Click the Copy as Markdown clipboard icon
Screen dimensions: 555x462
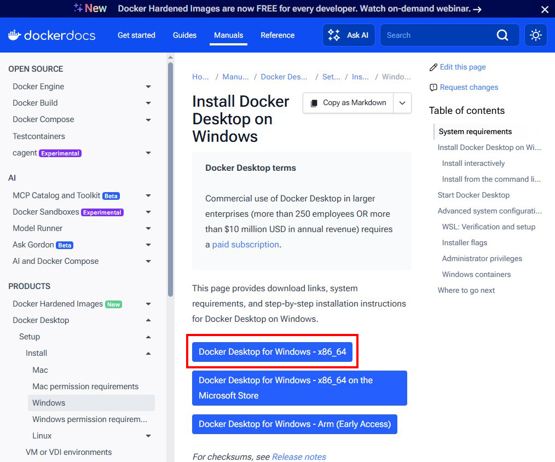point(314,103)
